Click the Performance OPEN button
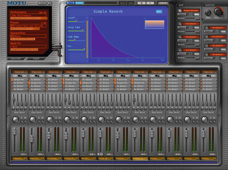The height and width of the screenshot is (170, 228). [x=20, y=18]
